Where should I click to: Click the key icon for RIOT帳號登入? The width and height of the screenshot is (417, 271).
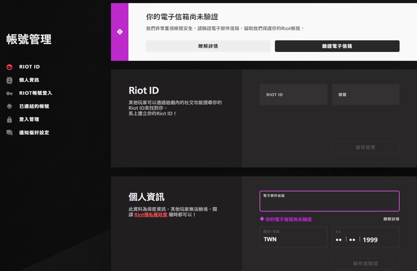tap(9, 94)
